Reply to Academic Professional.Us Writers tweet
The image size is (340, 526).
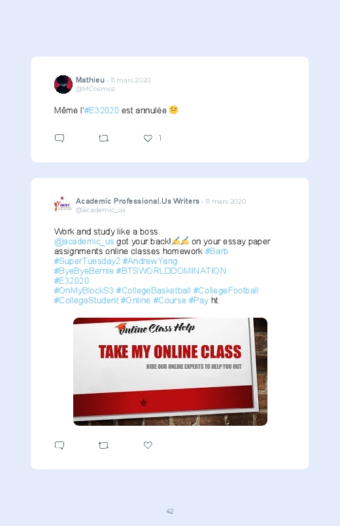point(59,445)
